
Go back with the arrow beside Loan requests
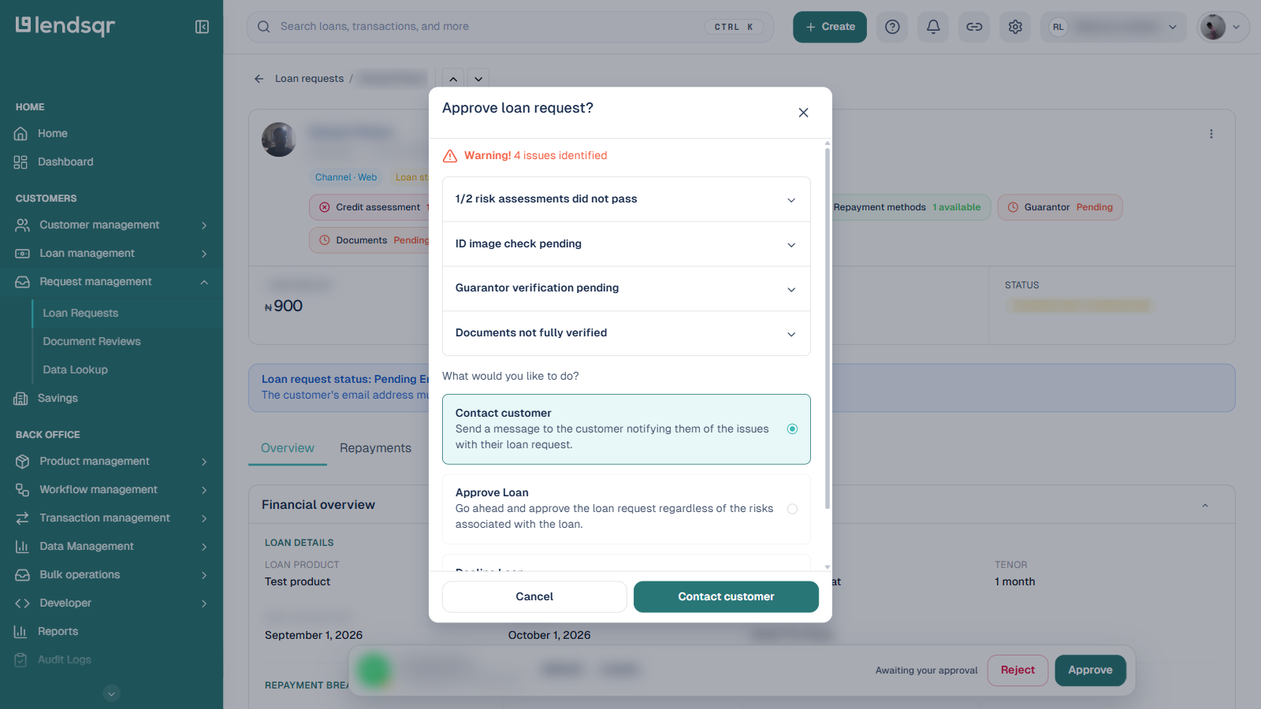point(259,79)
